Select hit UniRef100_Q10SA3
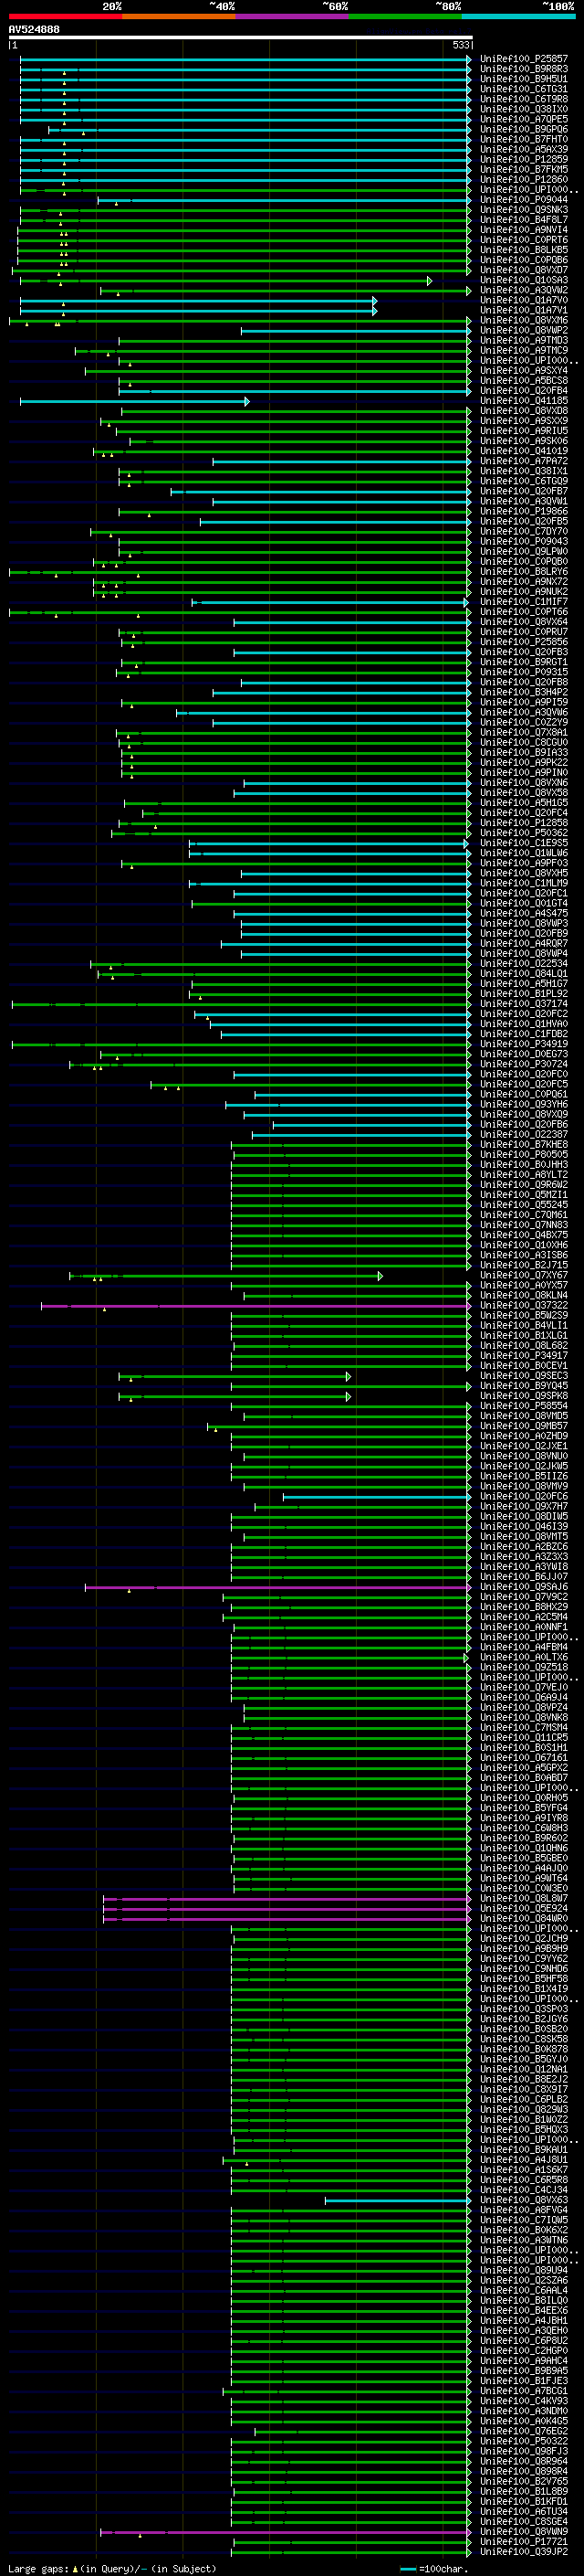The width and height of the screenshot is (584, 2576). 524,280
